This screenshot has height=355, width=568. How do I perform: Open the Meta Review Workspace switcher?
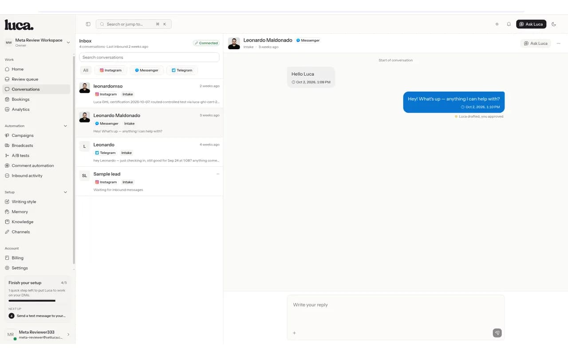click(38, 42)
